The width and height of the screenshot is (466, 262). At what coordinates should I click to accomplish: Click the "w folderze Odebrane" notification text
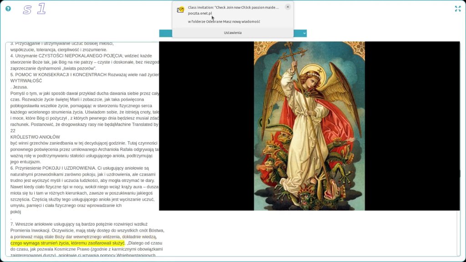coord(224,21)
